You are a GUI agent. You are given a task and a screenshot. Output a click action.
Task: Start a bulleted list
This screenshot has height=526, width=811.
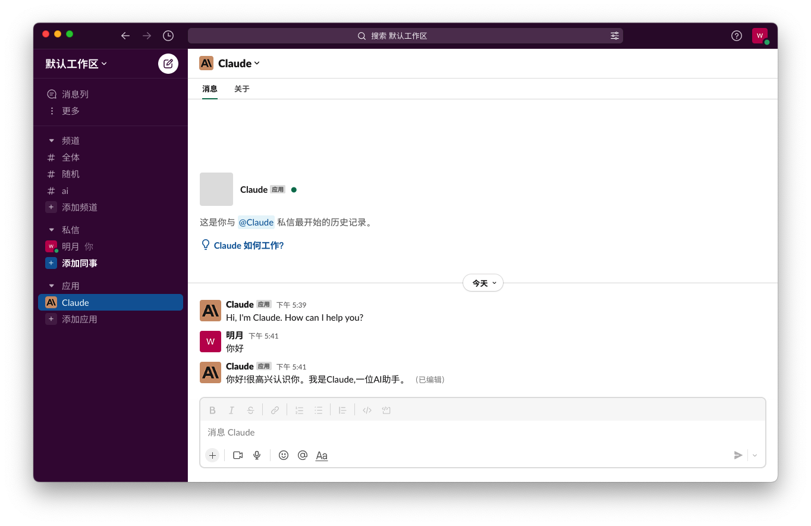[x=318, y=410]
